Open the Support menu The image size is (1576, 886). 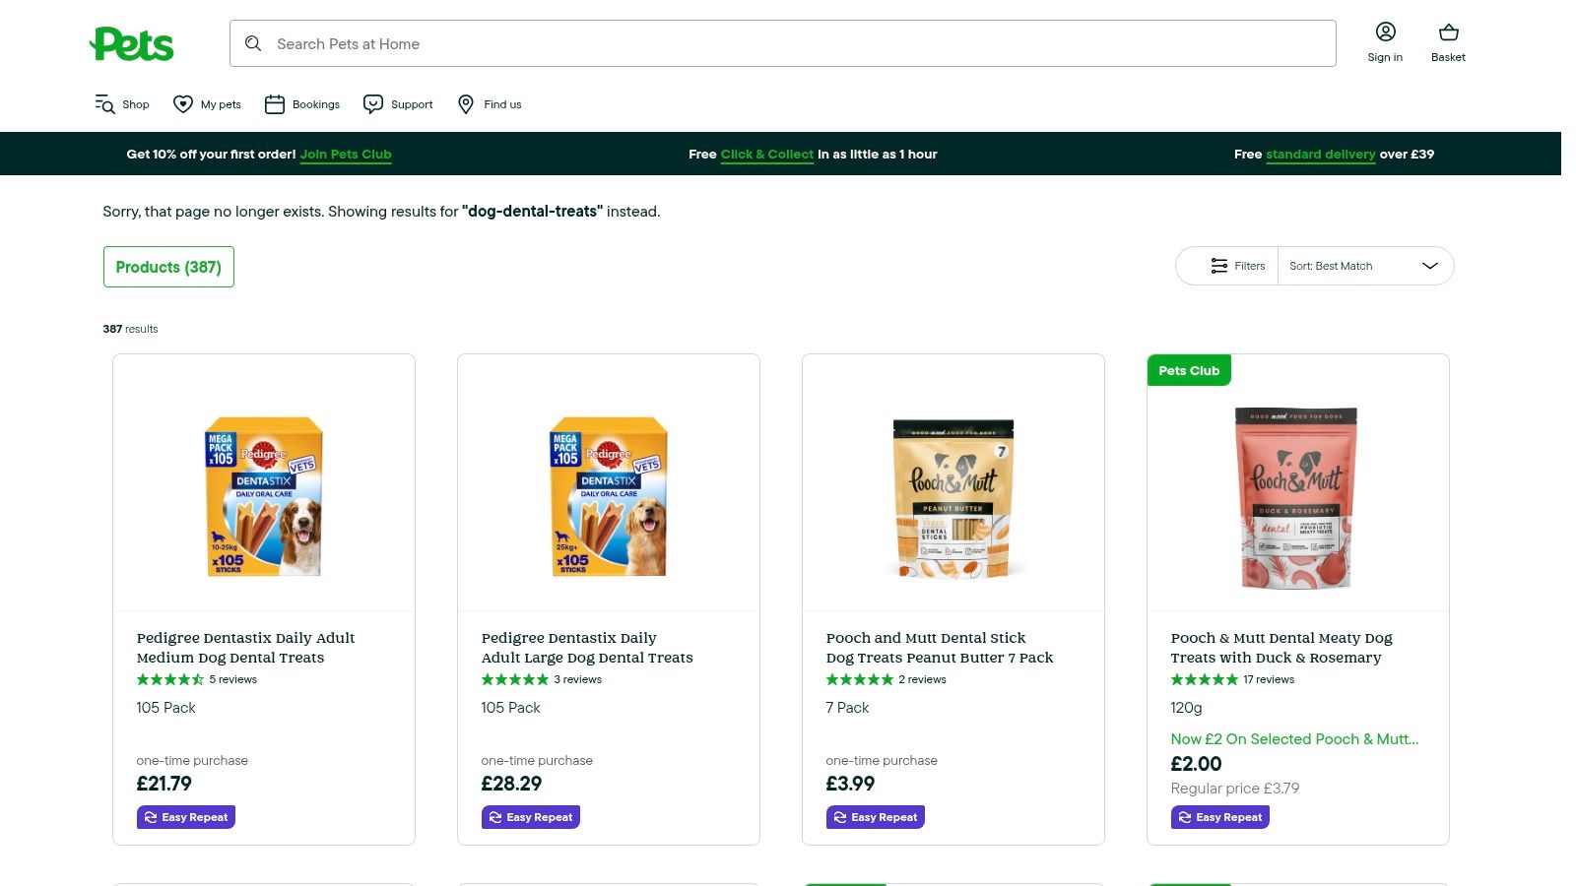click(398, 104)
